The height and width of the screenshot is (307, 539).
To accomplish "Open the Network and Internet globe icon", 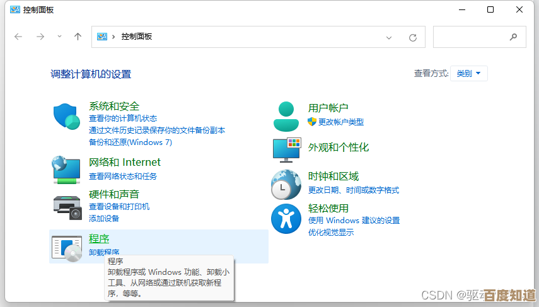I will click(x=66, y=170).
